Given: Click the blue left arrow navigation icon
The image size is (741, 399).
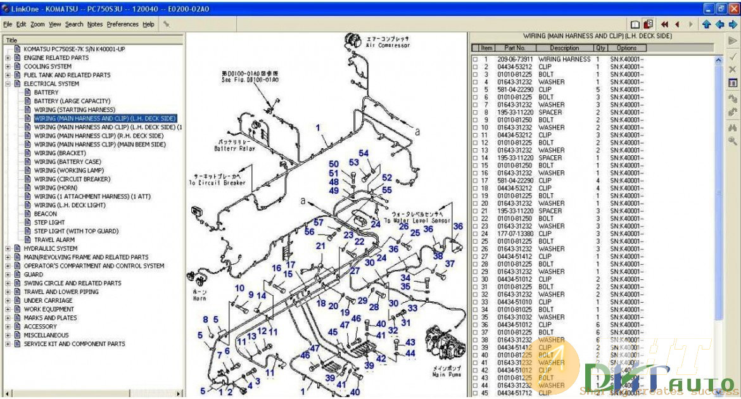Looking at the screenshot, I should tap(719, 25).
